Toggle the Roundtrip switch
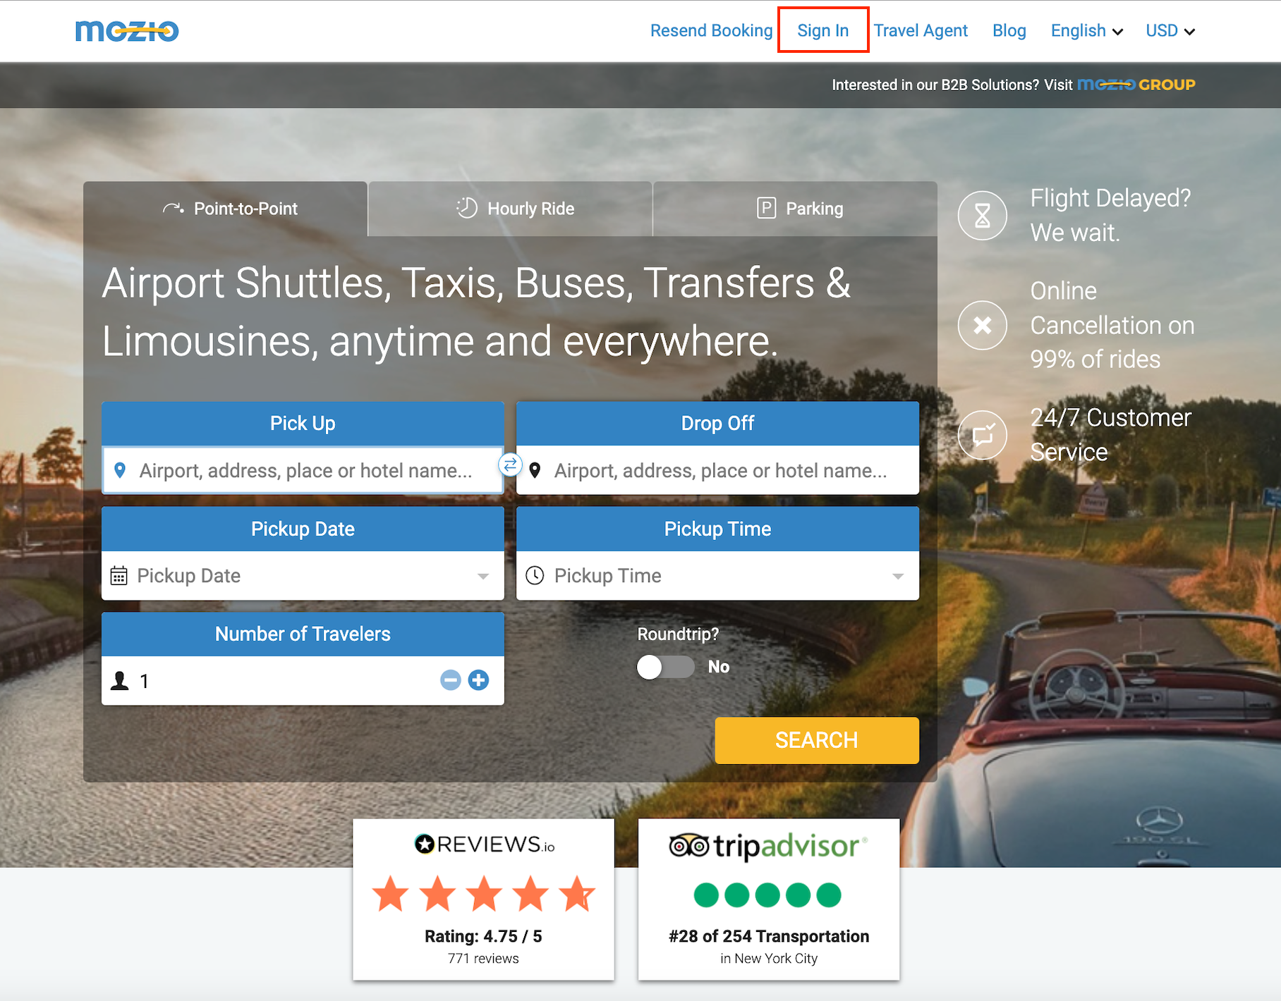Viewport: 1281px width, 1001px height. coord(665,667)
